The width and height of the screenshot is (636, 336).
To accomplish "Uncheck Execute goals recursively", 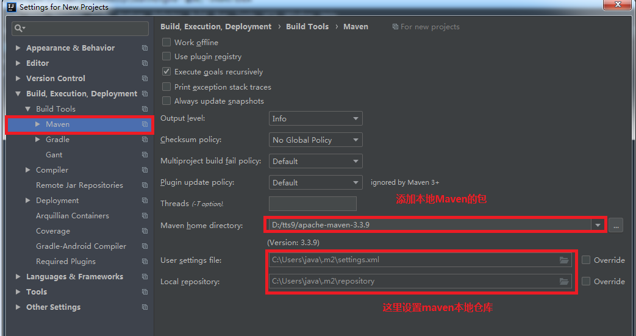I will tap(166, 72).
